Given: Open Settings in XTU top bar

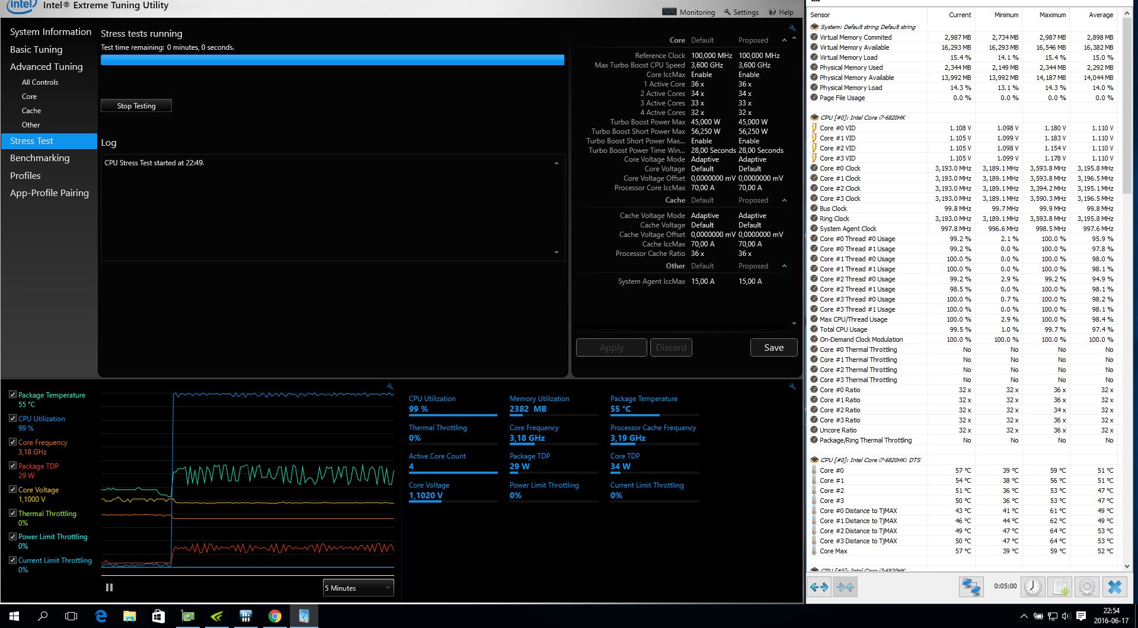Looking at the screenshot, I should pyautogui.click(x=741, y=12).
